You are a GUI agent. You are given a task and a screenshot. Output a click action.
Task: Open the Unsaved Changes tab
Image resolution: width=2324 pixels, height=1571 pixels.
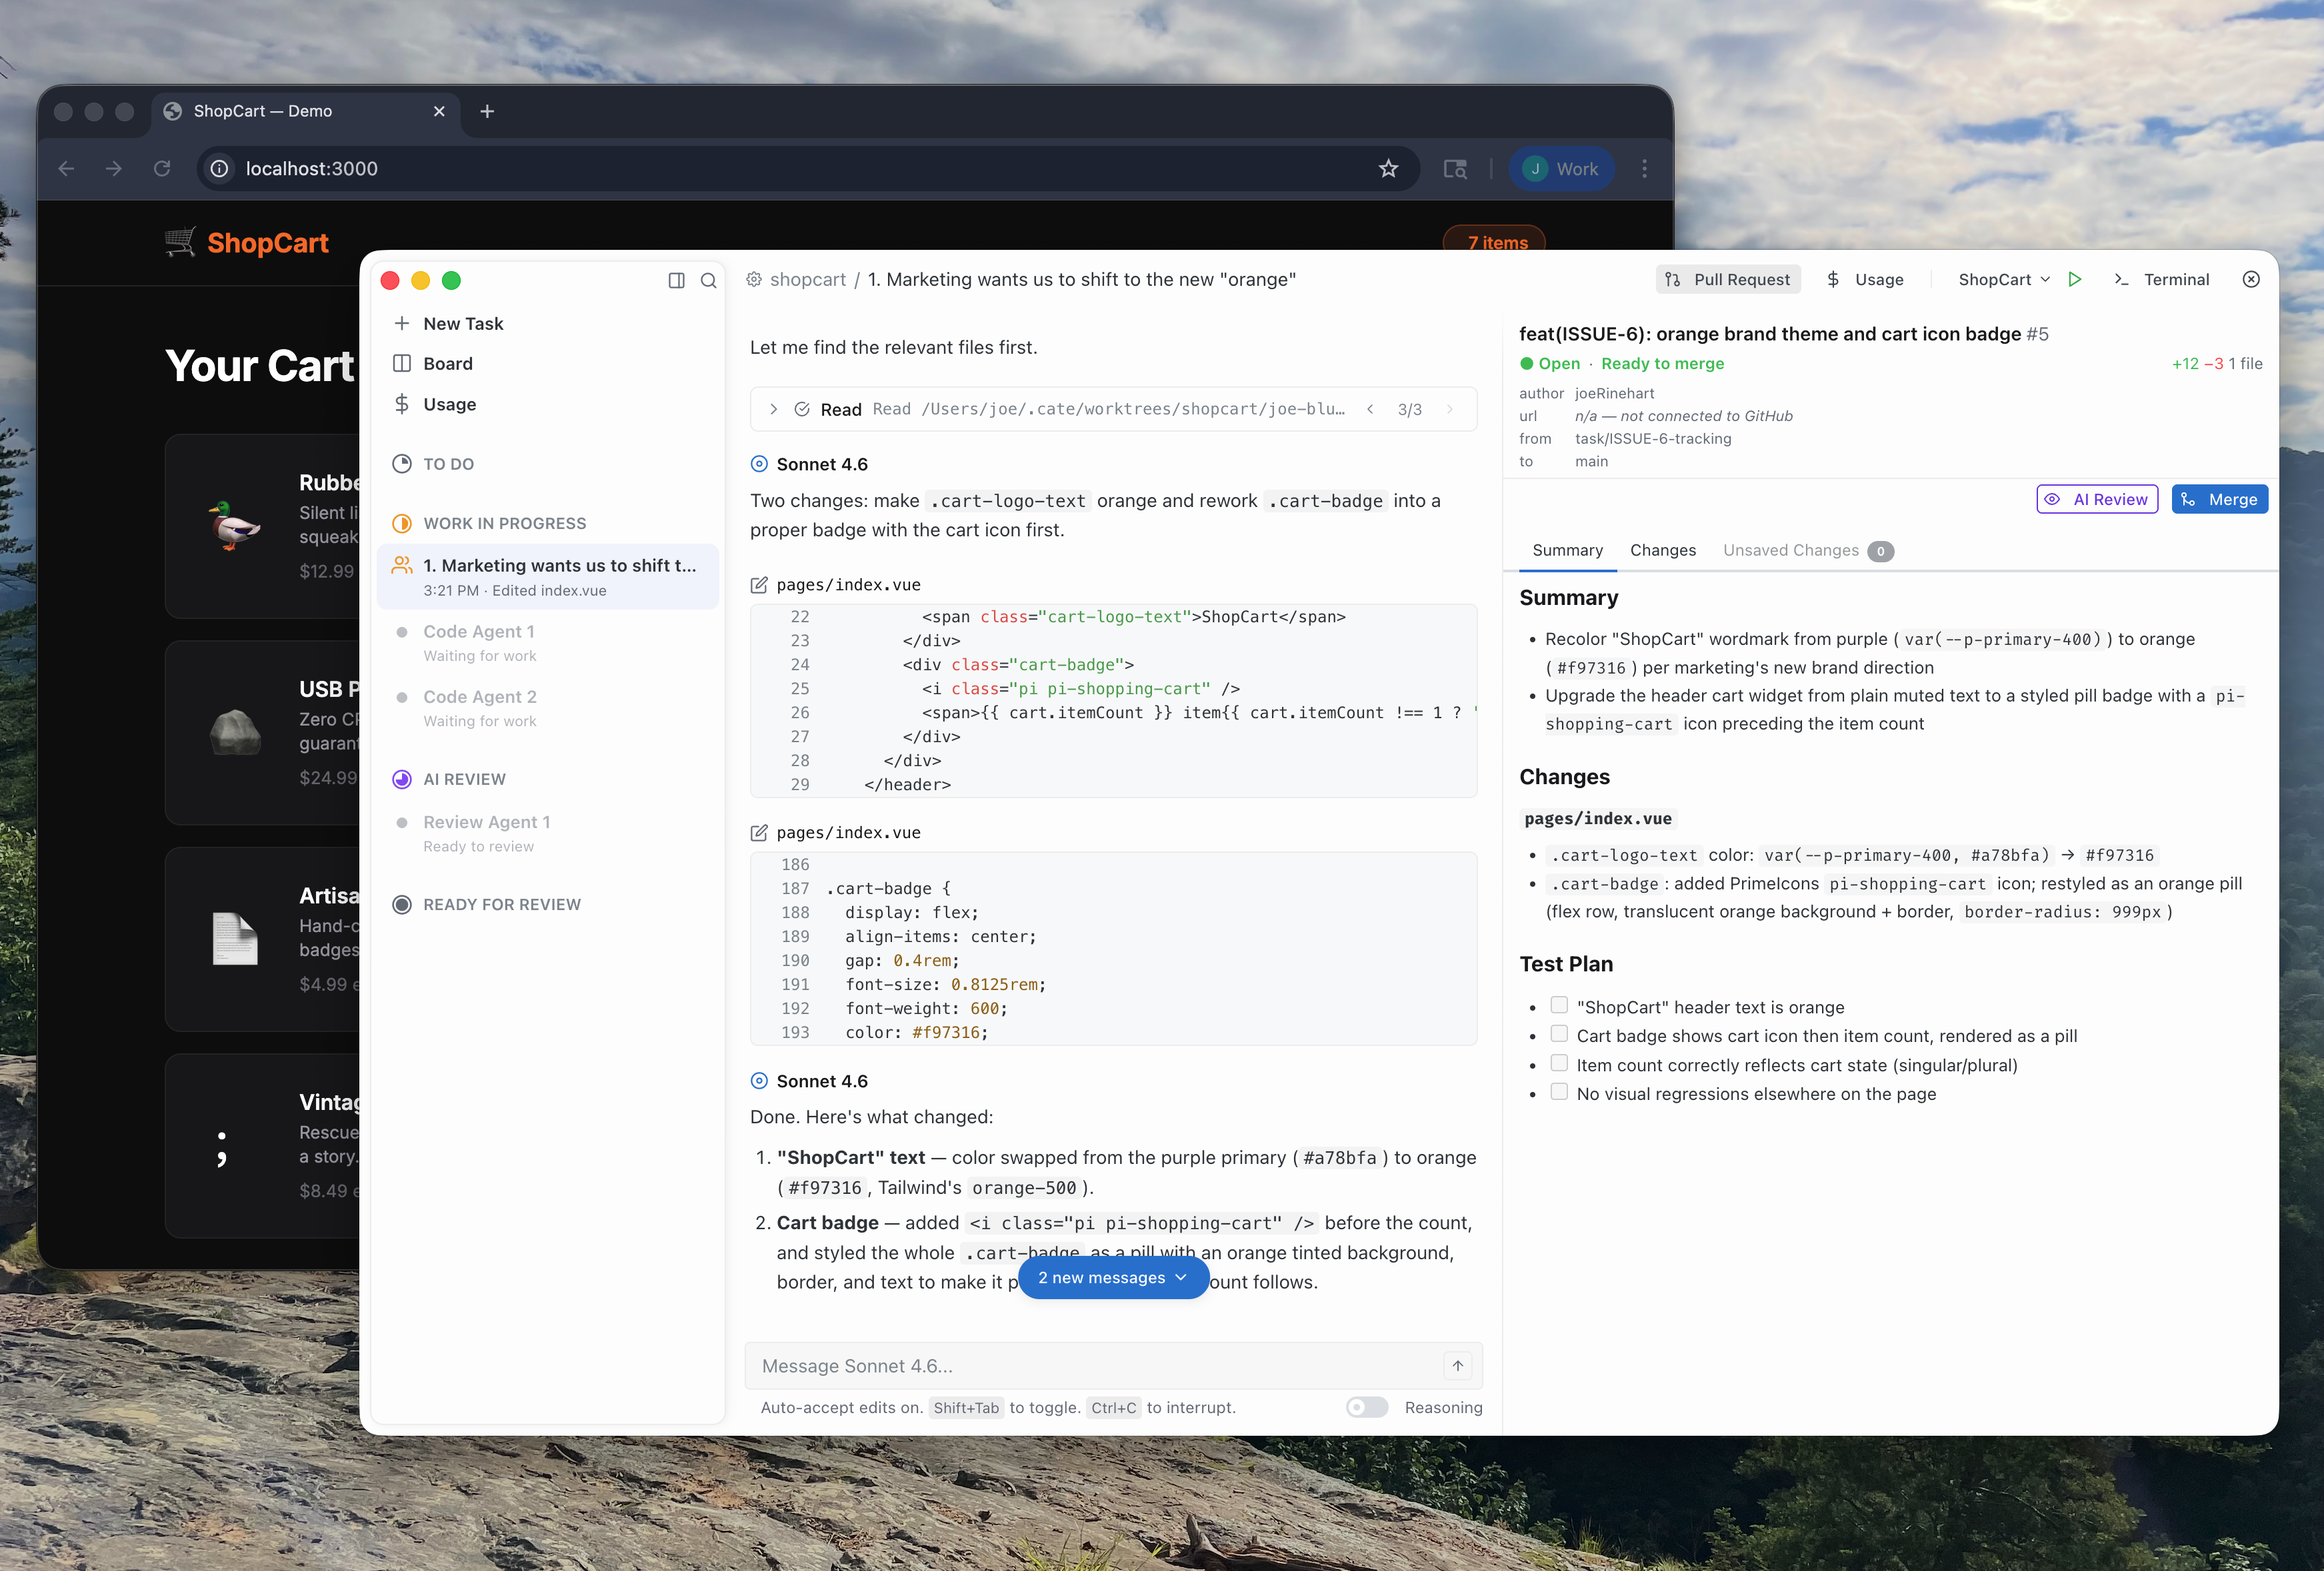(1808, 550)
